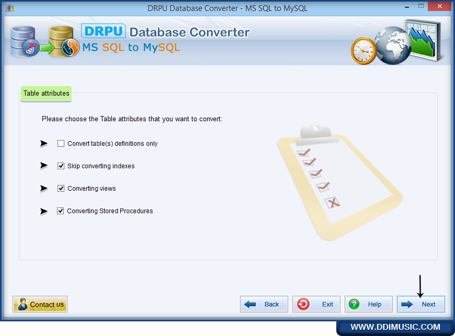The width and height of the screenshot is (455, 336).
Task: Click 'Please choose the Table attributes' instruction text
Action: (132, 119)
